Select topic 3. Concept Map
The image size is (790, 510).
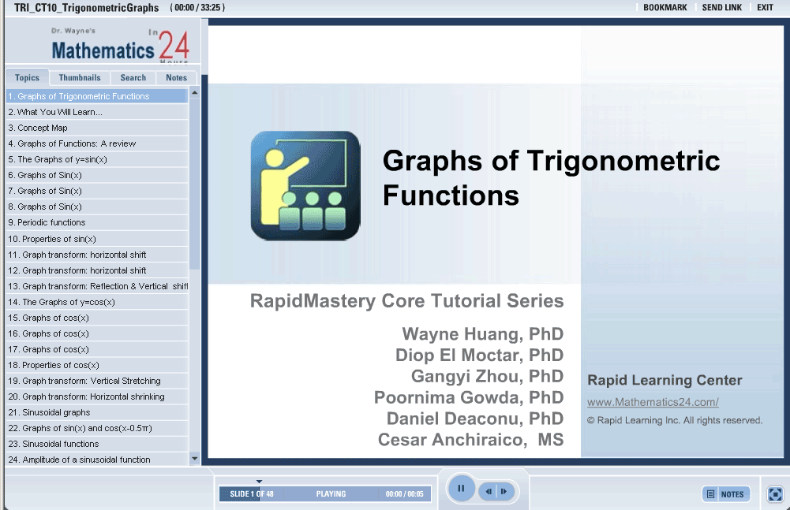coord(97,128)
